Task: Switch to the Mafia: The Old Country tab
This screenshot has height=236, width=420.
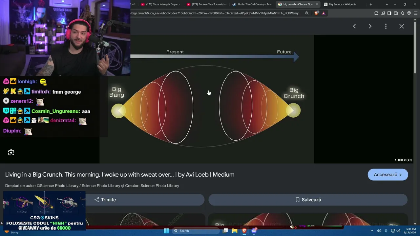Action: pos(252,4)
